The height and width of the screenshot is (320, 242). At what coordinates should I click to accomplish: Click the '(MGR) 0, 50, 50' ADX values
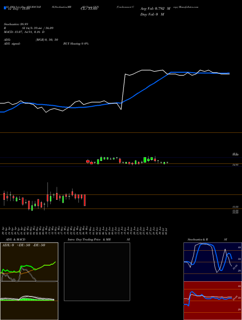pos(47,40)
